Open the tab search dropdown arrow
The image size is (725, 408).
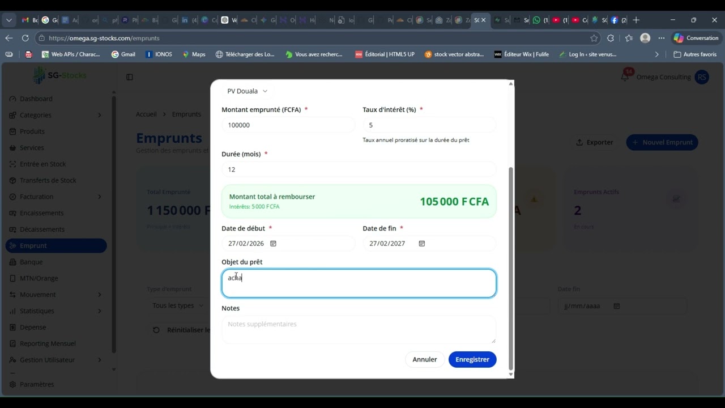click(x=8, y=20)
